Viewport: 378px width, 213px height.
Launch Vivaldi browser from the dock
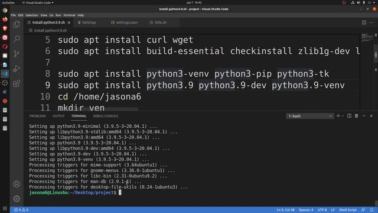click(x=5, y=37)
